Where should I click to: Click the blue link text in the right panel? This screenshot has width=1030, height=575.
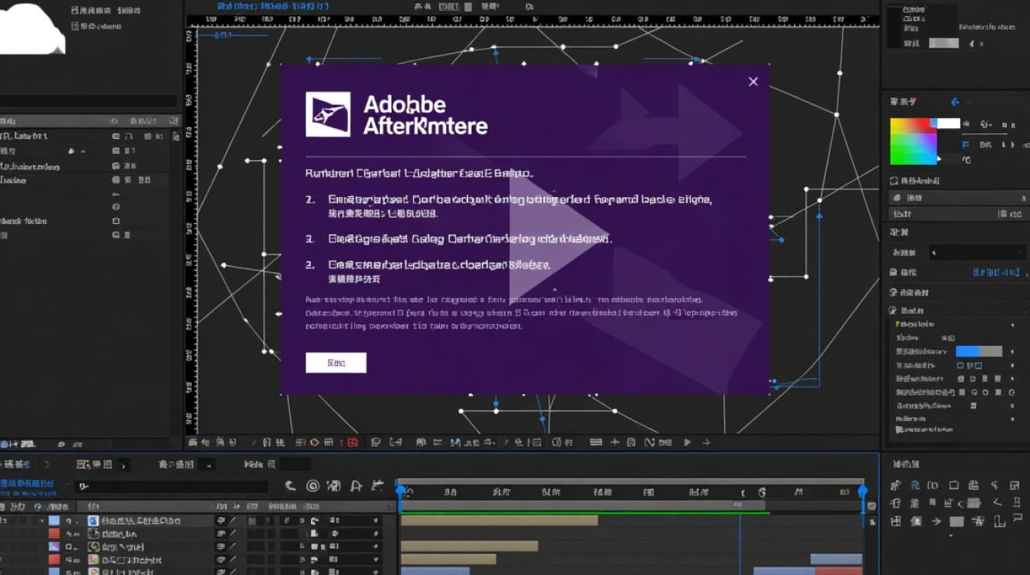[998, 272]
